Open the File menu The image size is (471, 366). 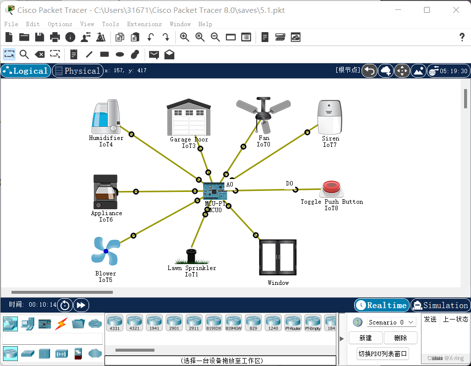[11, 24]
